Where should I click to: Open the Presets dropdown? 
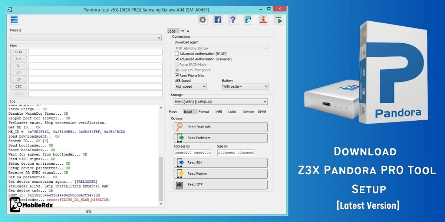point(85,38)
